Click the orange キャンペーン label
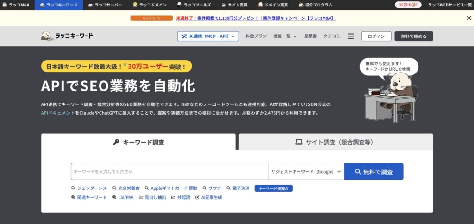The image size is (474, 224). [151, 18]
